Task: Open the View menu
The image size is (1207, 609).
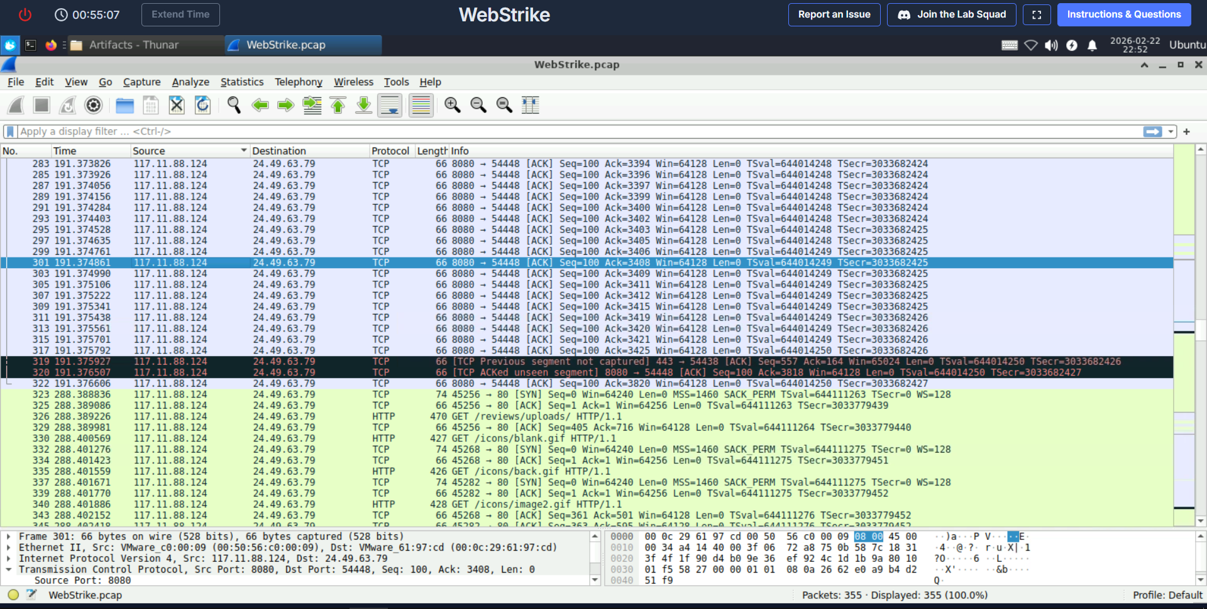Action: [76, 82]
